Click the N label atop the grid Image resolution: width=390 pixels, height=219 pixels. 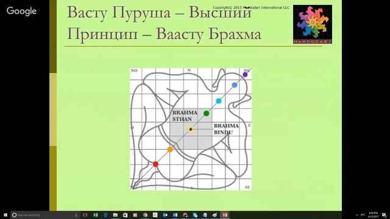[190, 71]
